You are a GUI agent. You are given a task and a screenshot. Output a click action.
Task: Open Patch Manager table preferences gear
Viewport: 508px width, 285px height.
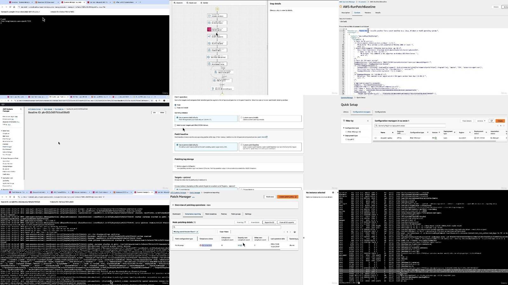(295, 232)
